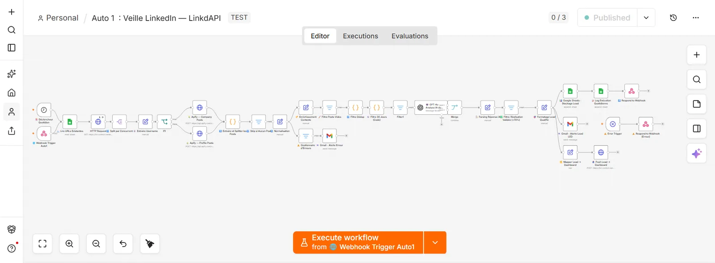Open the Lire URLs Existantes Sheets node
This screenshot has width=715, height=263.
[x=70, y=121]
